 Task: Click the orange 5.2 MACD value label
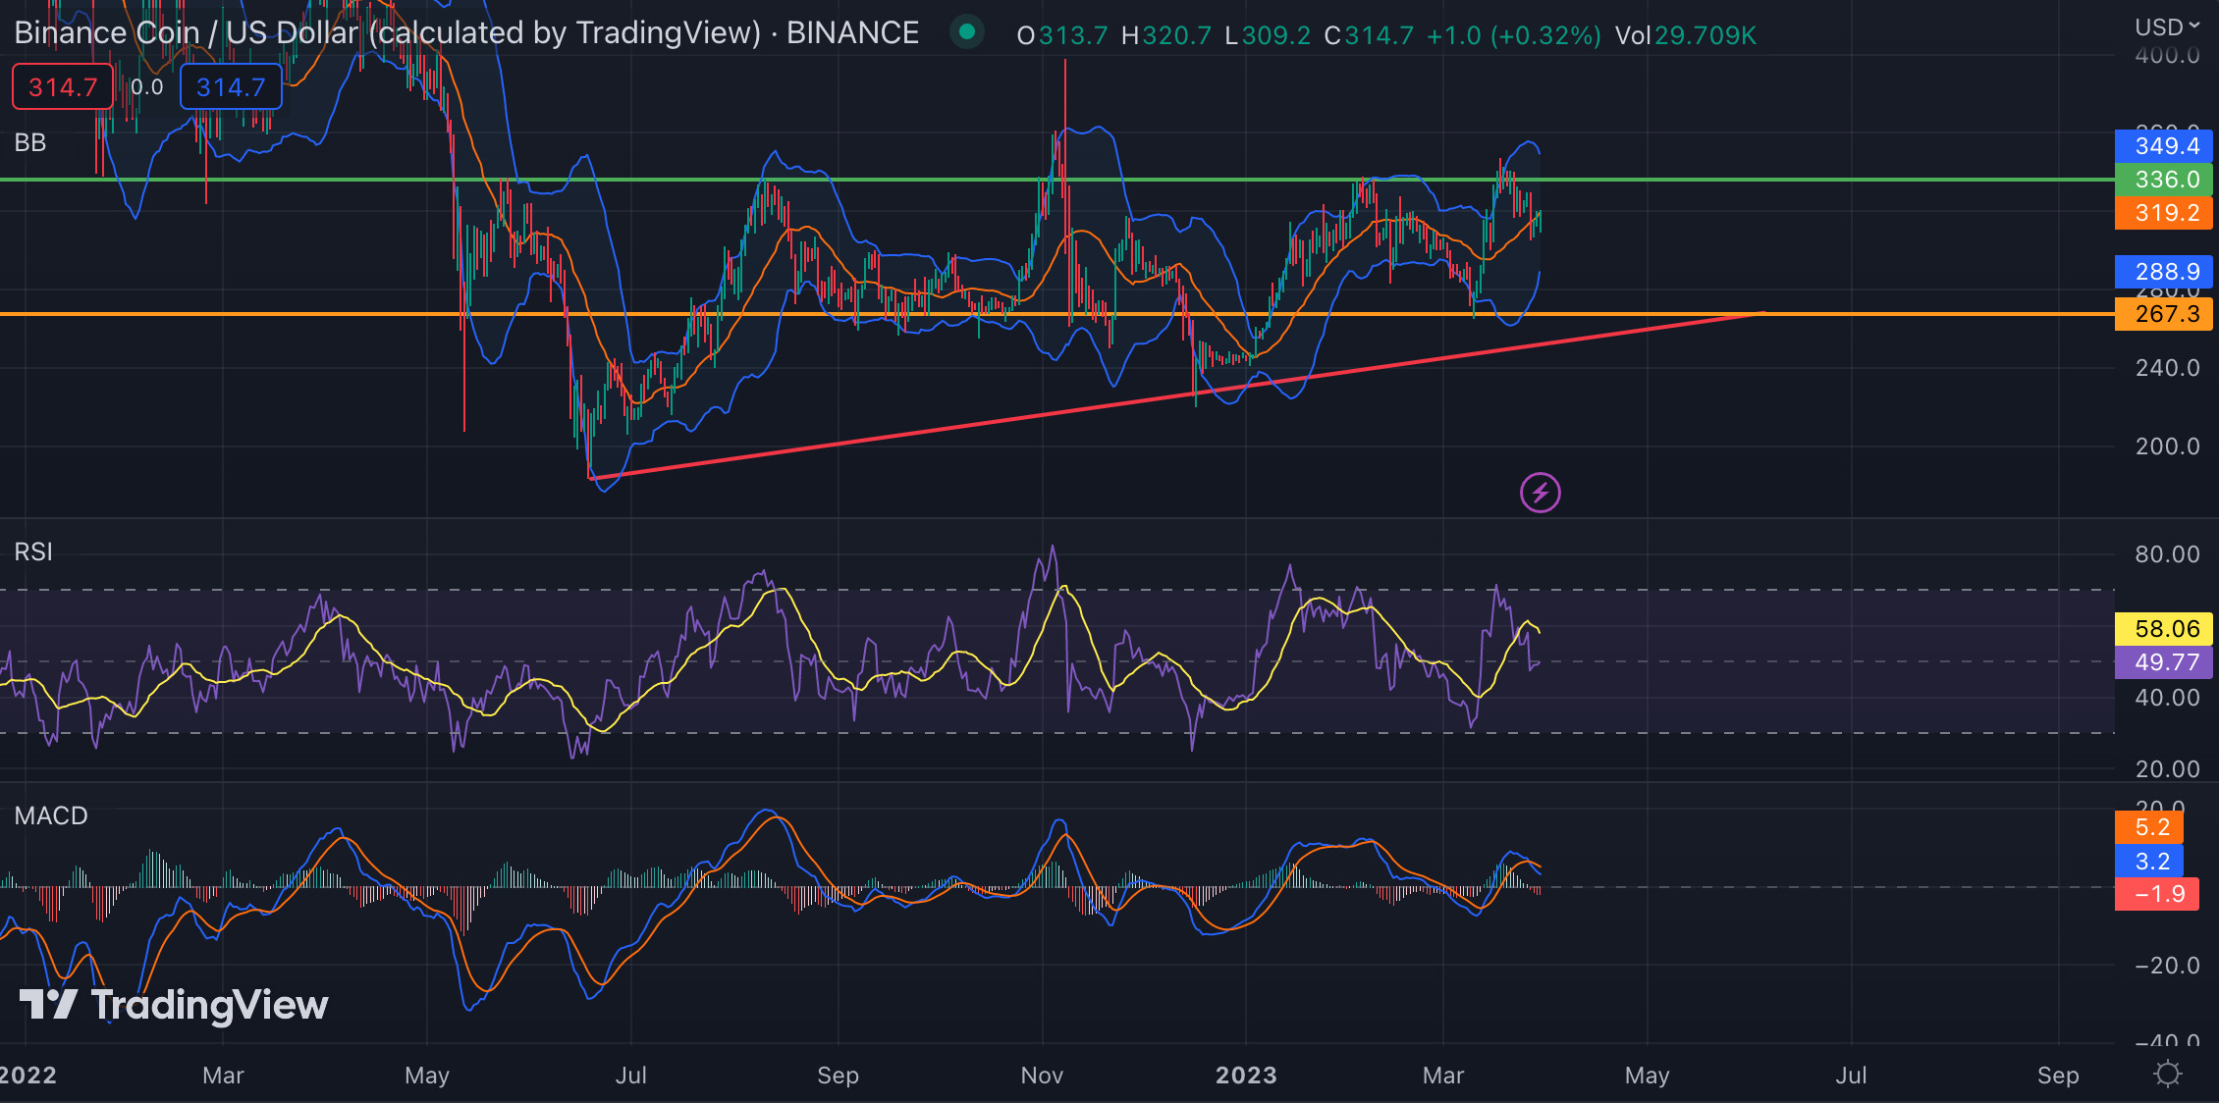2150,827
